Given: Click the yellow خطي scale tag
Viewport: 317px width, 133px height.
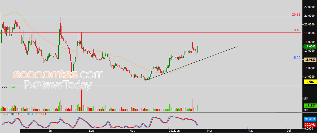Looking at the screenshot, I should (310, 82).
